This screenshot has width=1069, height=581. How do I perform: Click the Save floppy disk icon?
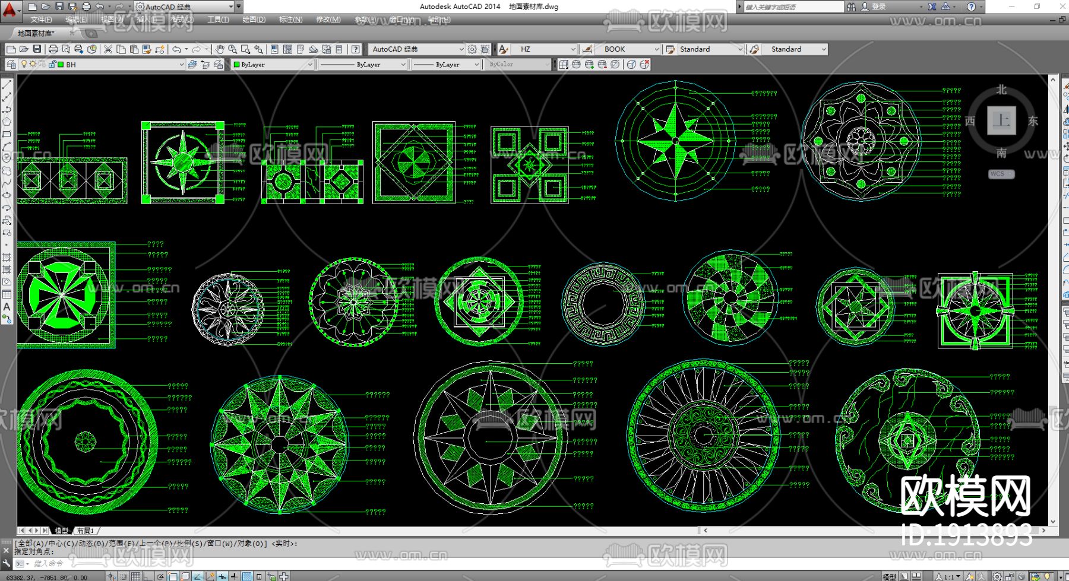[x=37, y=49]
